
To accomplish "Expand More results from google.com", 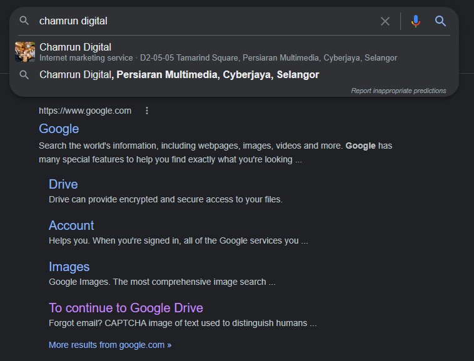I will 110,345.
